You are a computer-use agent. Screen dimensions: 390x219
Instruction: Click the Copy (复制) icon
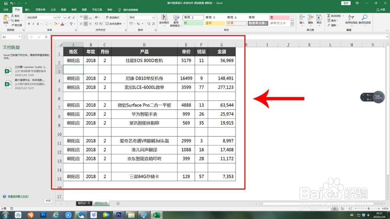[12, 21]
